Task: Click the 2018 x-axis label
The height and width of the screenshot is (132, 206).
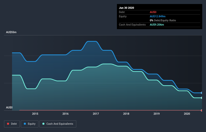Action: tap(126, 114)
